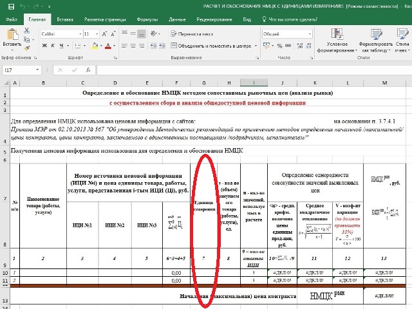The image size is (412, 309).
Task: Align text to top icon
Action: coord(124,33)
